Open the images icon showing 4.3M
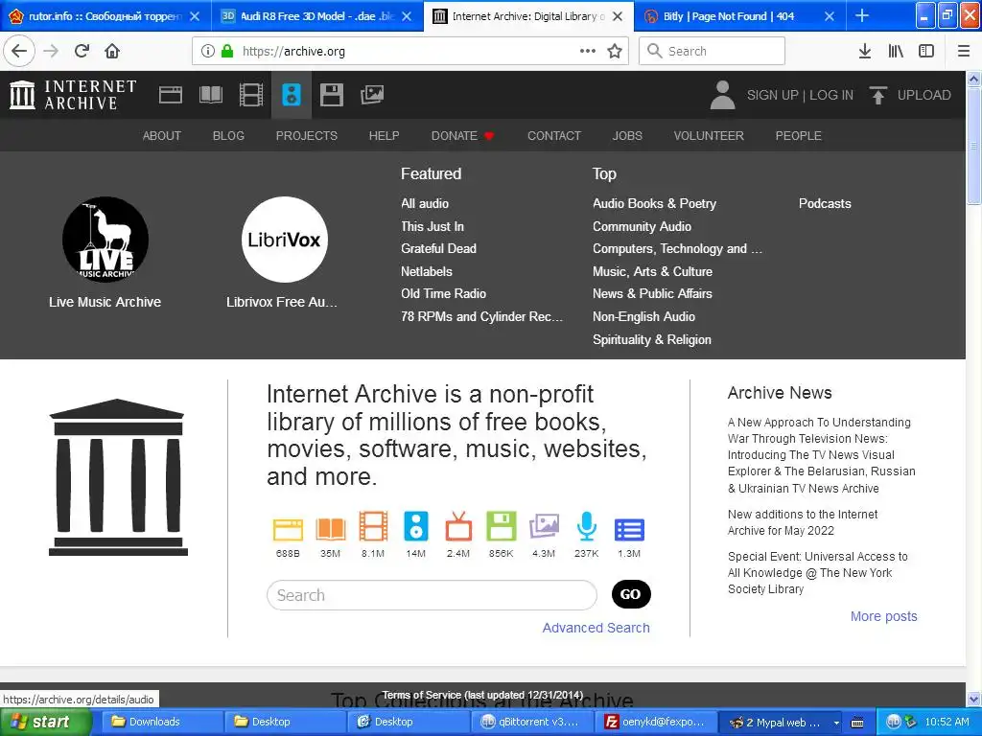 point(544,526)
